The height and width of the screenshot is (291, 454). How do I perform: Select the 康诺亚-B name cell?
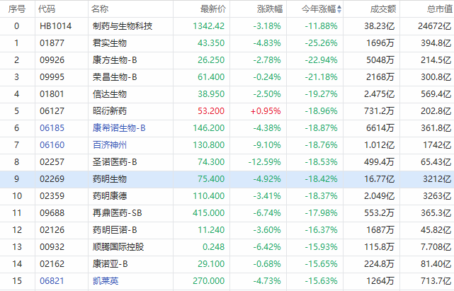tap(110, 264)
